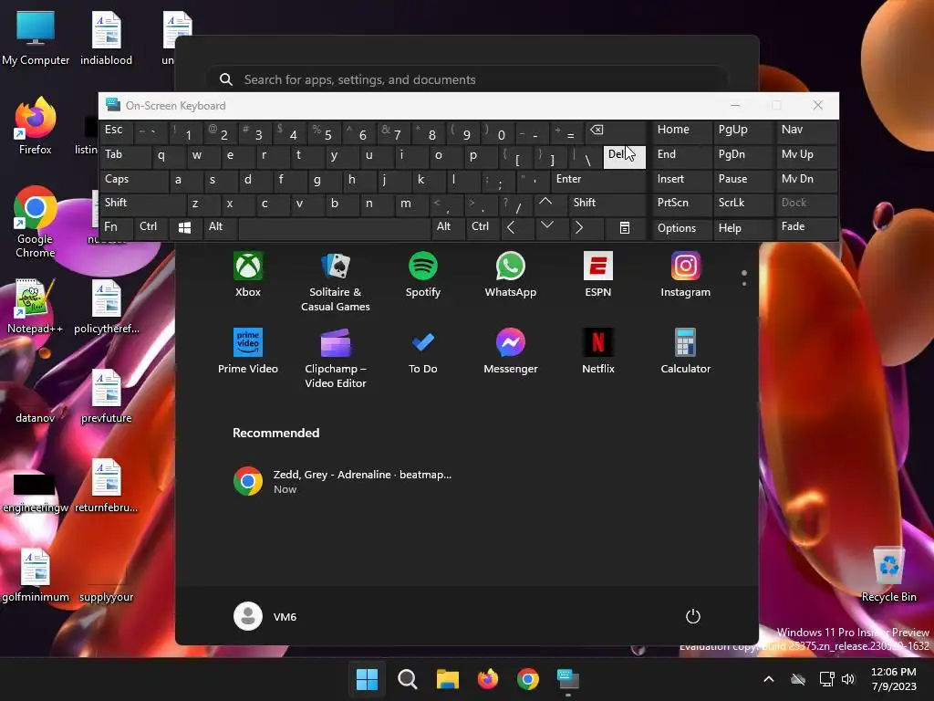The width and height of the screenshot is (934, 701).
Task: Toggle left Ctrl key on keyboard
Action: [x=151, y=227]
